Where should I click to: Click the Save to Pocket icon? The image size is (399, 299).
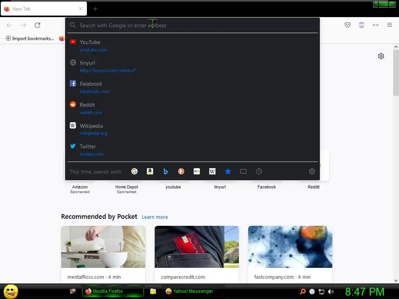[348, 25]
